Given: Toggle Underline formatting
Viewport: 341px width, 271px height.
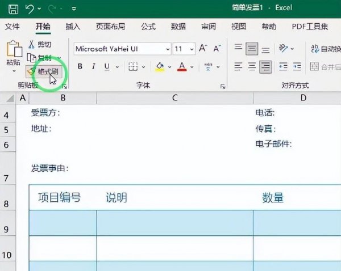Looking at the screenshot, I should pos(107,66).
